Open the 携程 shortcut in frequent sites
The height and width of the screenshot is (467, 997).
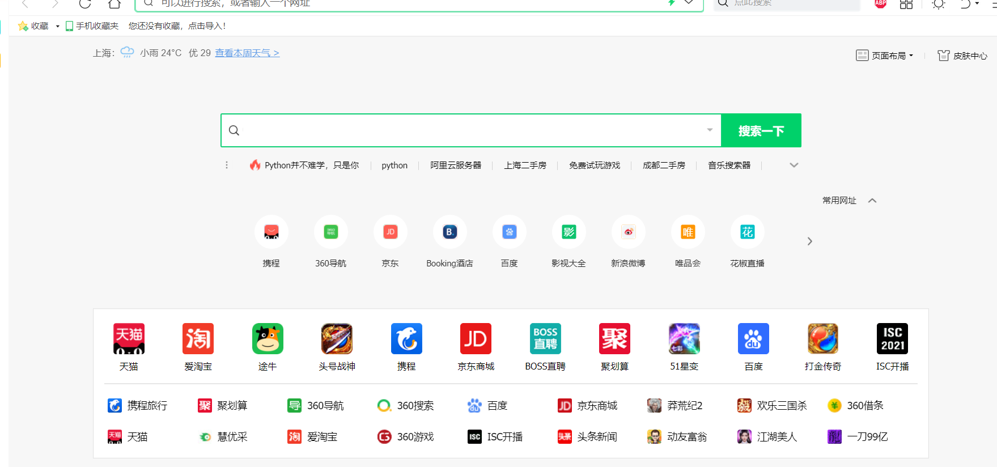(x=271, y=232)
